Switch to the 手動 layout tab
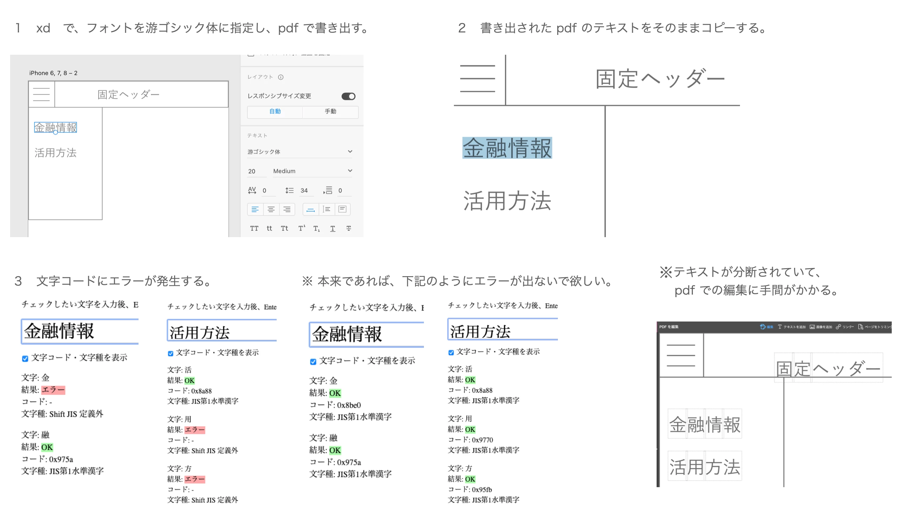This screenshot has height=514, width=905. [330, 111]
